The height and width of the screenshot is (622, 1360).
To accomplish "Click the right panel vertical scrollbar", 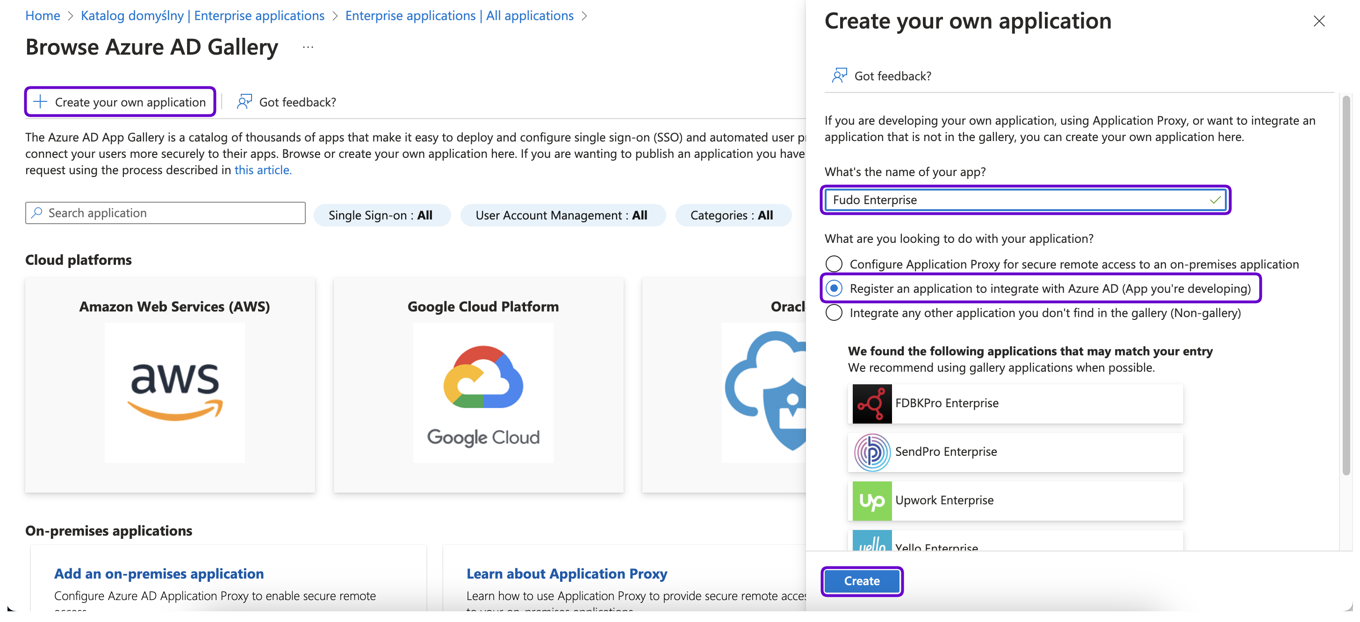I will coord(1346,285).
